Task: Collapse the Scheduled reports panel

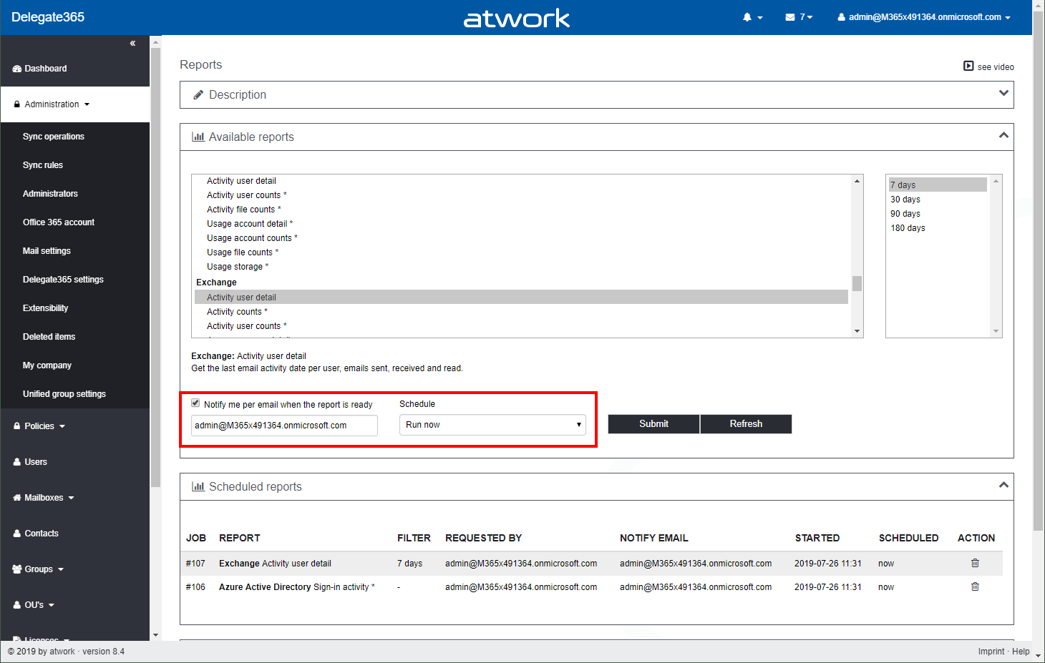Action: (x=1003, y=486)
